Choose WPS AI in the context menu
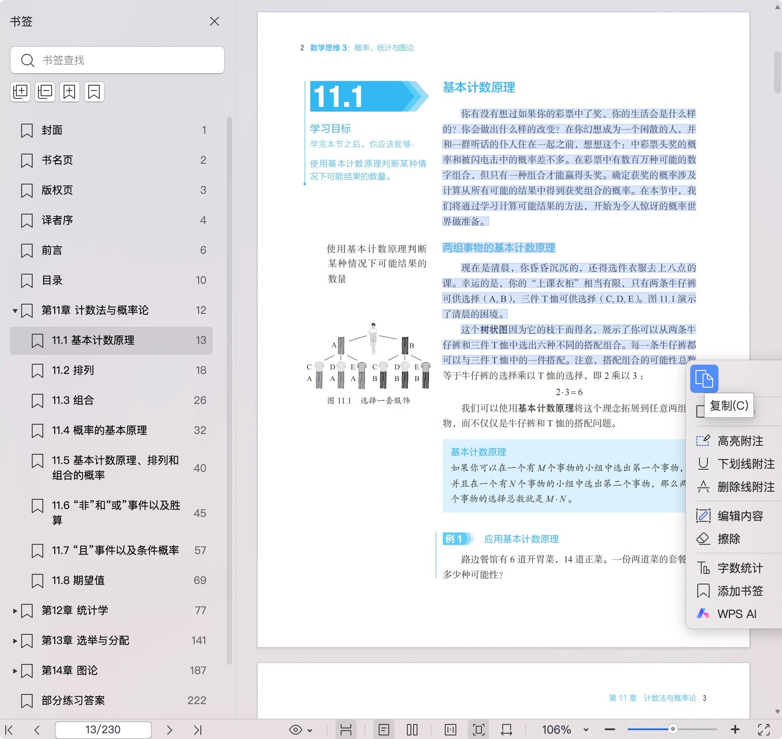The width and height of the screenshot is (782, 739). tap(736, 614)
